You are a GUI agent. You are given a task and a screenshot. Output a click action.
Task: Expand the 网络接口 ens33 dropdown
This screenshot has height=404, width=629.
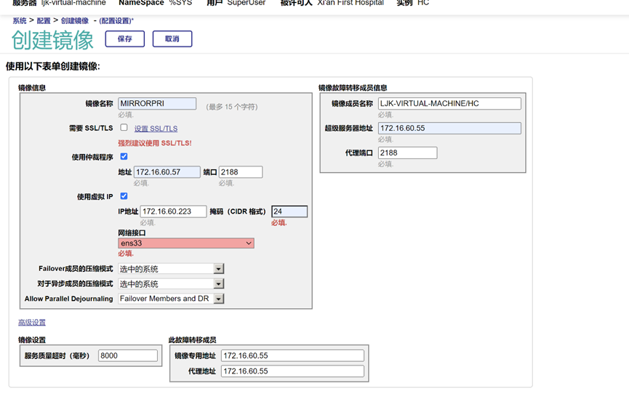pos(186,243)
